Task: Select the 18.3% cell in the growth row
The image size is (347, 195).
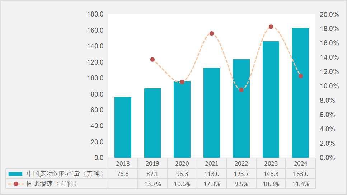Action: click(271, 184)
